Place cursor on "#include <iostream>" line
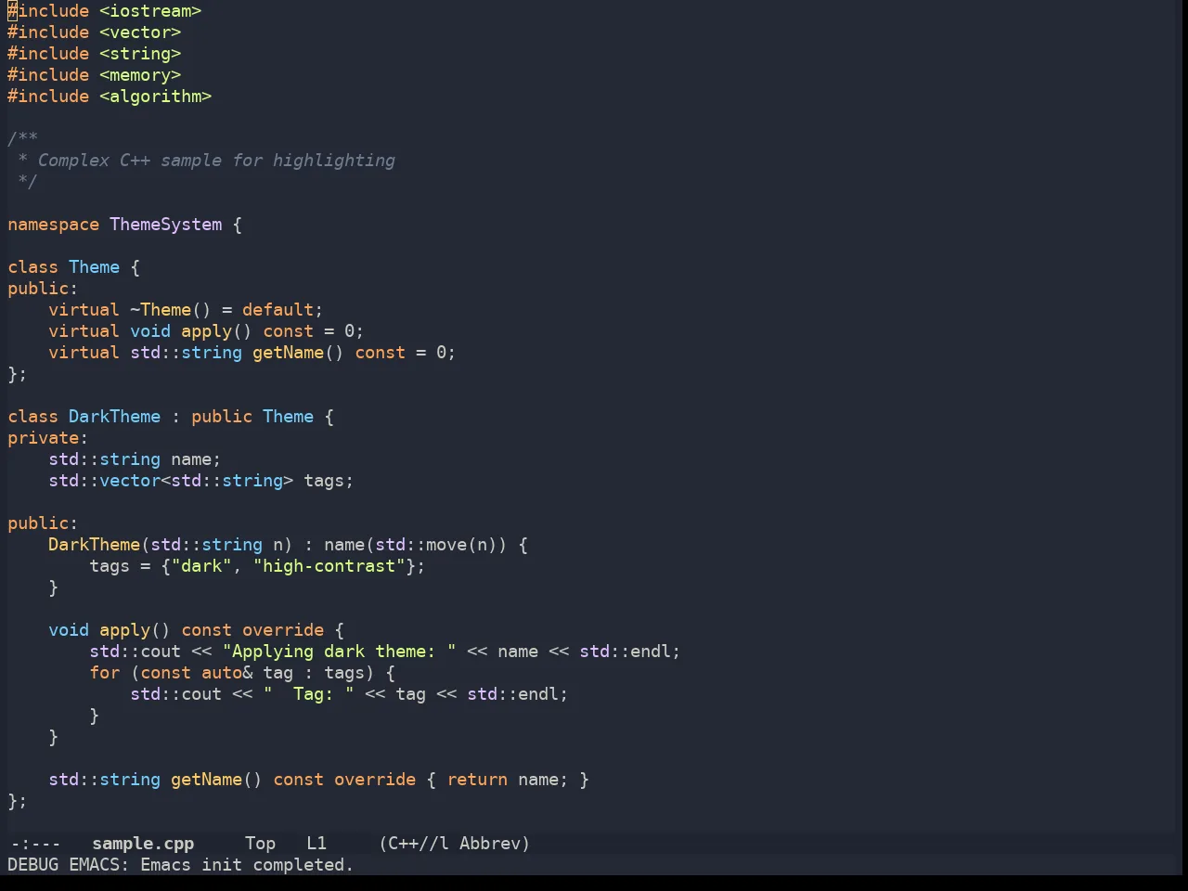1188x891 pixels. click(105, 11)
